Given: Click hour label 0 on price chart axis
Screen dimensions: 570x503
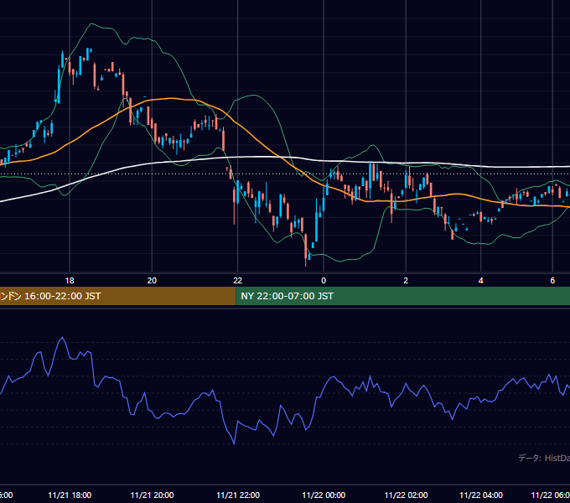Looking at the screenshot, I should pyautogui.click(x=324, y=281).
